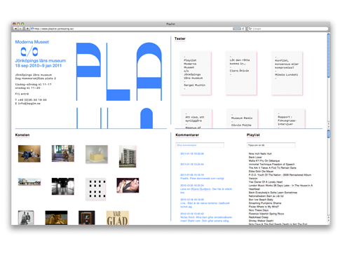Screen dimensions: 340x255
Task: Click the browser forward arrow button
Action: pyautogui.click(x=20, y=29)
